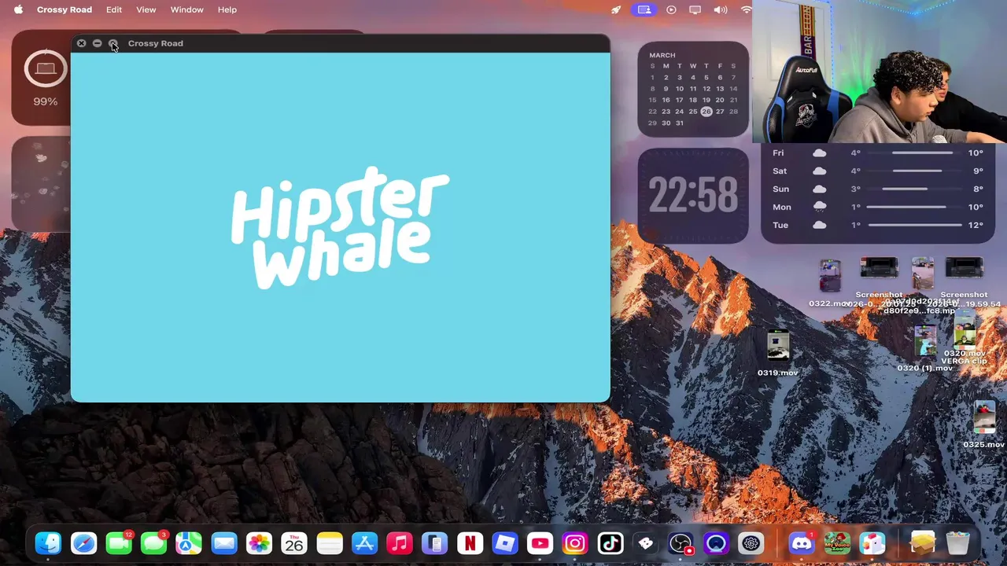Launch Discord from the dock

coord(802,543)
